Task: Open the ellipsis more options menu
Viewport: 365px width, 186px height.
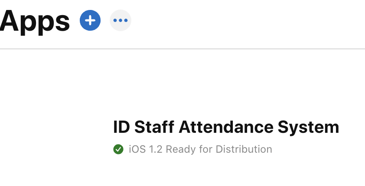Action: pos(120,20)
